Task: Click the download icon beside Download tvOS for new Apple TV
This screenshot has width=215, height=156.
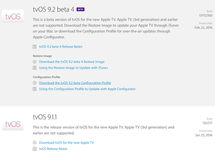Action: click(x=34, y=143)
